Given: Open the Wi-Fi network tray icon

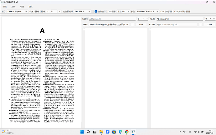Looking at the screenshot, I should pyautogui.click(x=195, y=132).
